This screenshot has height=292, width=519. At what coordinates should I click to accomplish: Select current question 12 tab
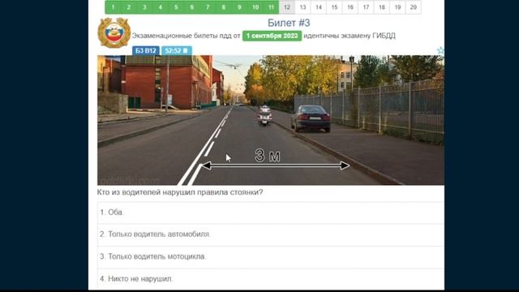point(287,7)
